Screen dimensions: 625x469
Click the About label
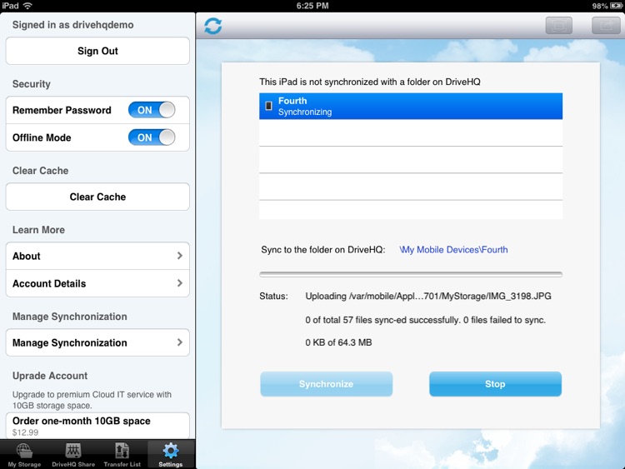[x=27, y=256]
